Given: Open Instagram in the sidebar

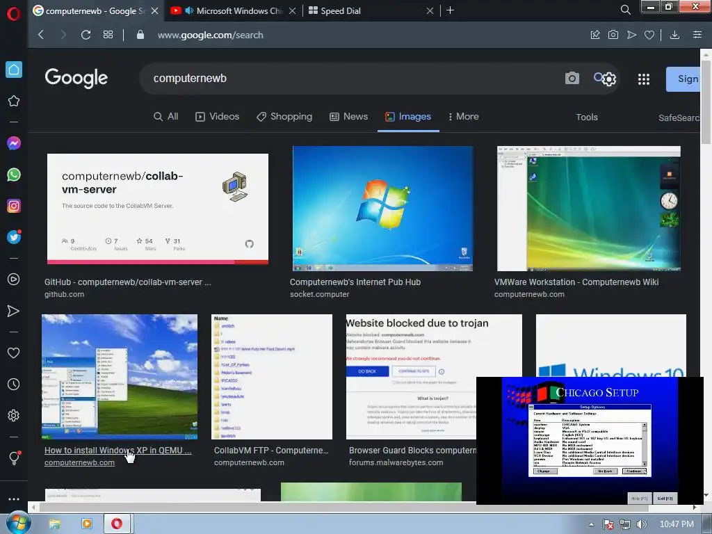Looking at the screenshot, I should tap(14, 206).
